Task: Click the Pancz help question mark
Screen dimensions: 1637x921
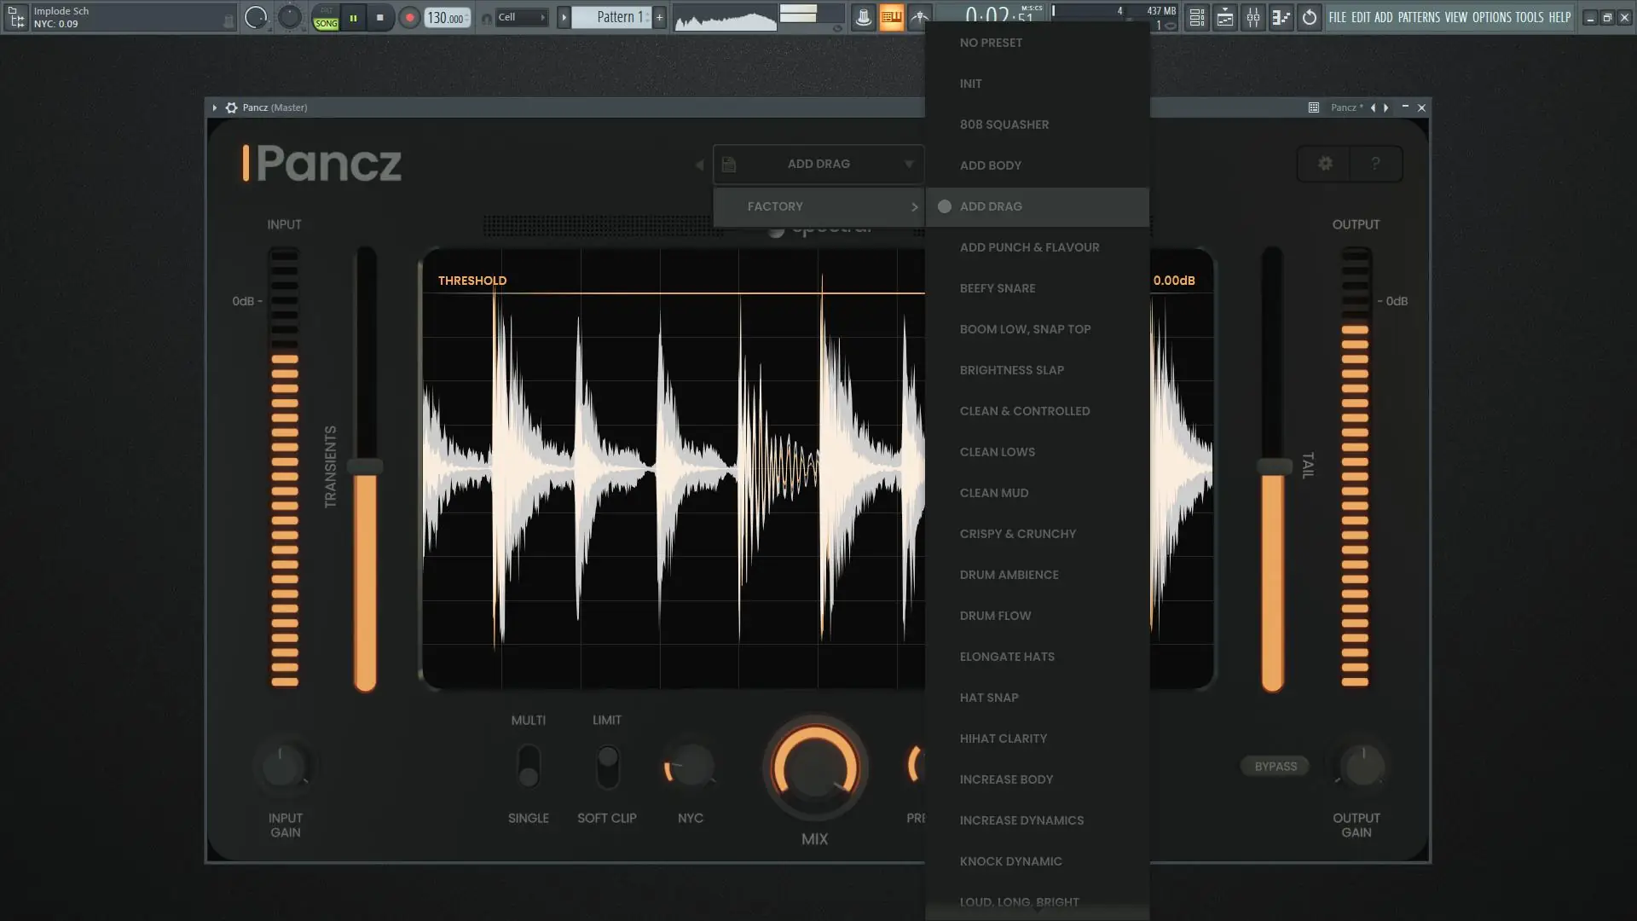Action: coord(1375,164)
